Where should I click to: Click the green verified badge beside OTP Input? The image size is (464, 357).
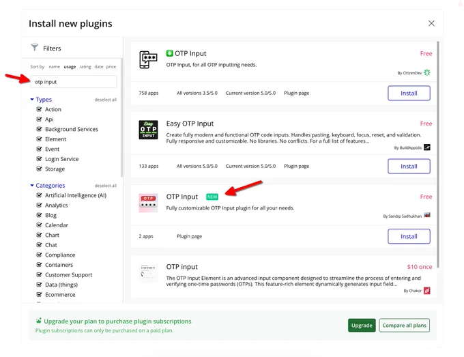coord(169,53)
